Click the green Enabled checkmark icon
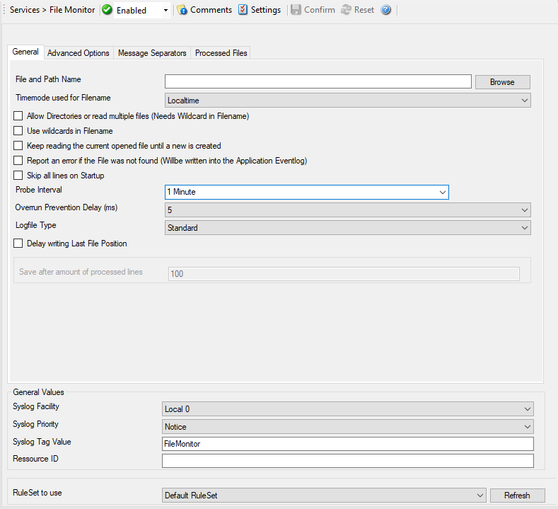Image resolution: width=558 pixels, height=509 pixels. click(x=107, y=10)
